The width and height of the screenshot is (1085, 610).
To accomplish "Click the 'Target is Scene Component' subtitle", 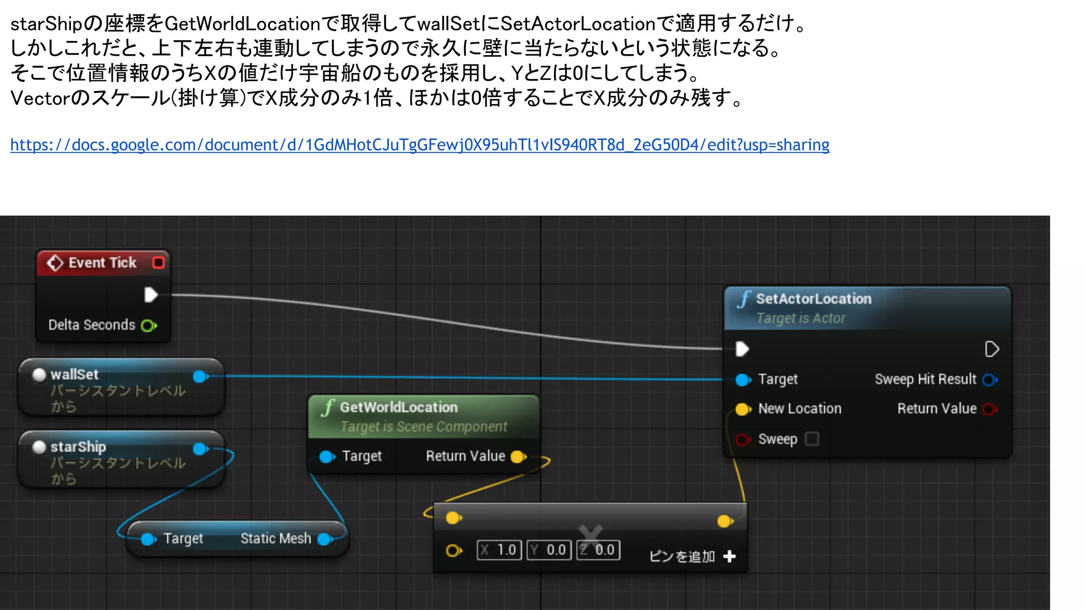I will click(423, 427).
